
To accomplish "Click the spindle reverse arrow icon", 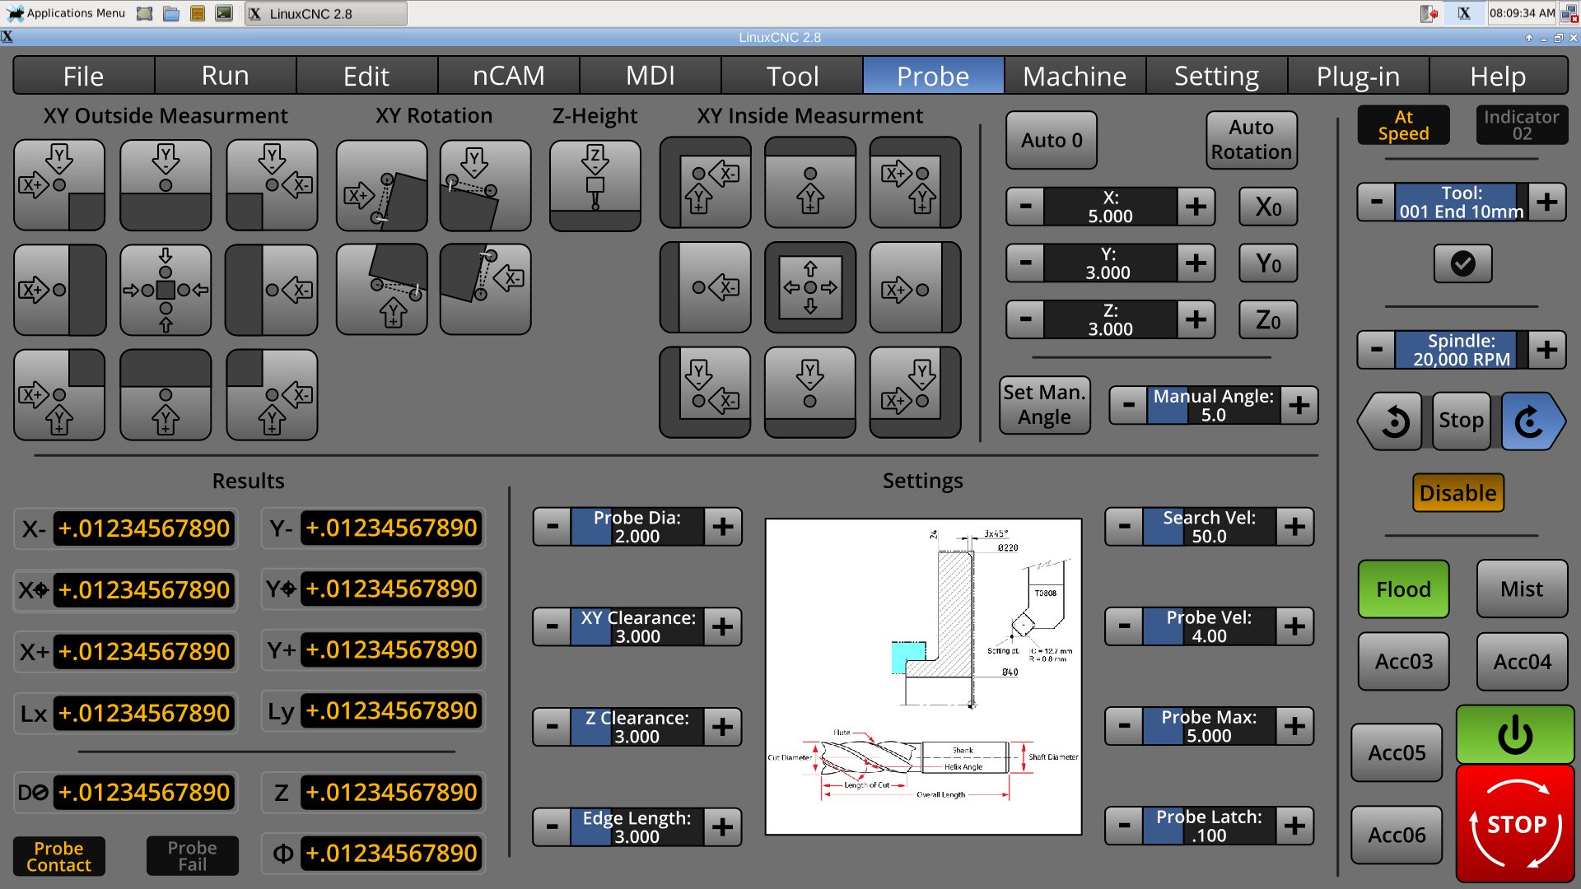I will click(x=1392, y=421).
